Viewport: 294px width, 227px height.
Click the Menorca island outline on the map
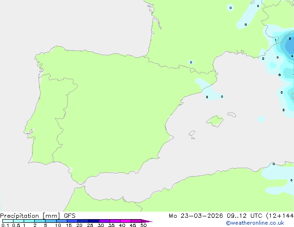(231, 114)
